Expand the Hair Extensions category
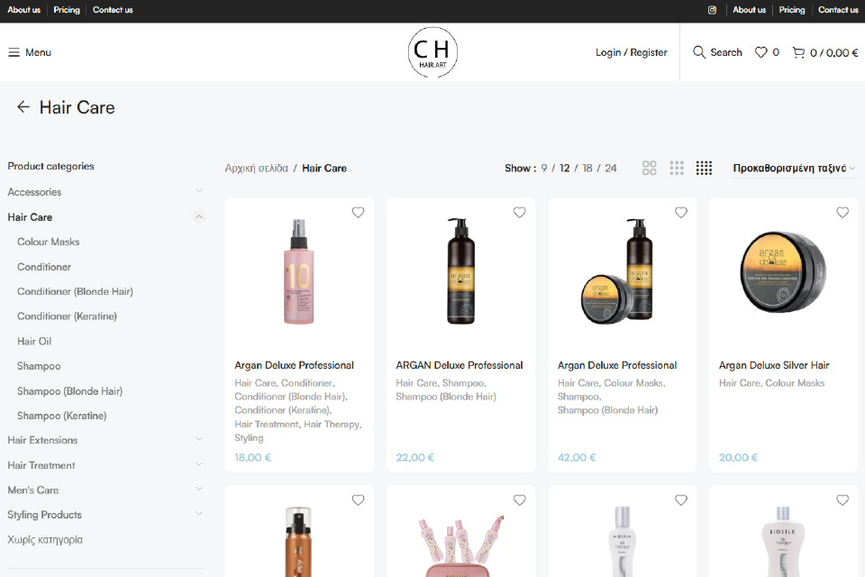The image size is (865, 577). tap(199, 440)
